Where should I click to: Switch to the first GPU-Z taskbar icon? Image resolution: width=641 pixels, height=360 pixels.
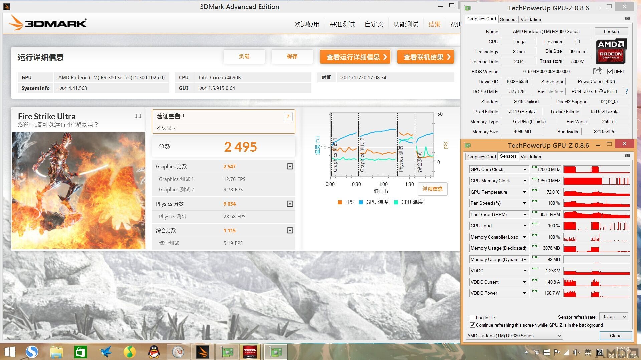coord(227,352)
